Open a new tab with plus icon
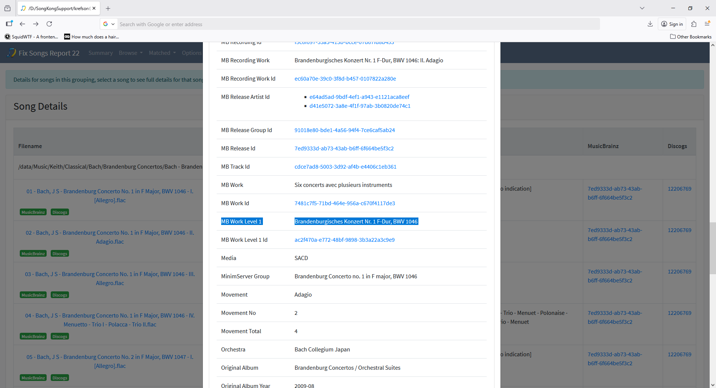The width and height of the screenshot is (716, 388). coord(108,8)
